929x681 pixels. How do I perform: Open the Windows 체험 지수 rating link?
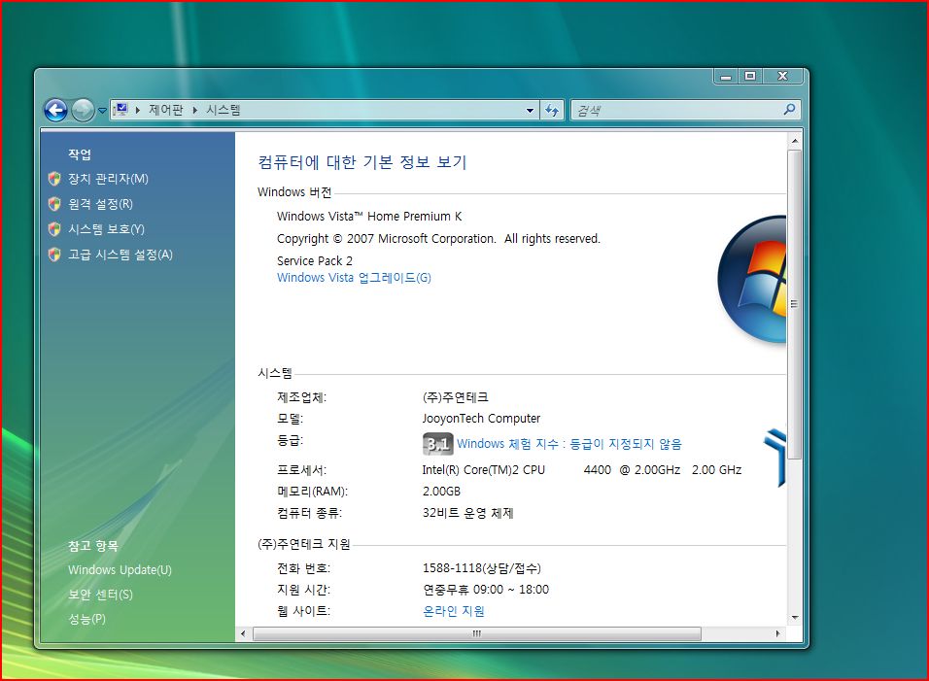(x=569, y=444)
